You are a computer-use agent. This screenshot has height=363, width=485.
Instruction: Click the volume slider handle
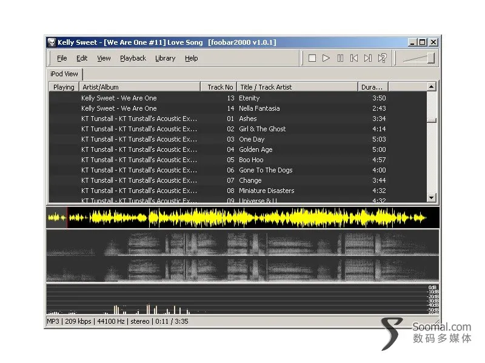click(431, 58)
